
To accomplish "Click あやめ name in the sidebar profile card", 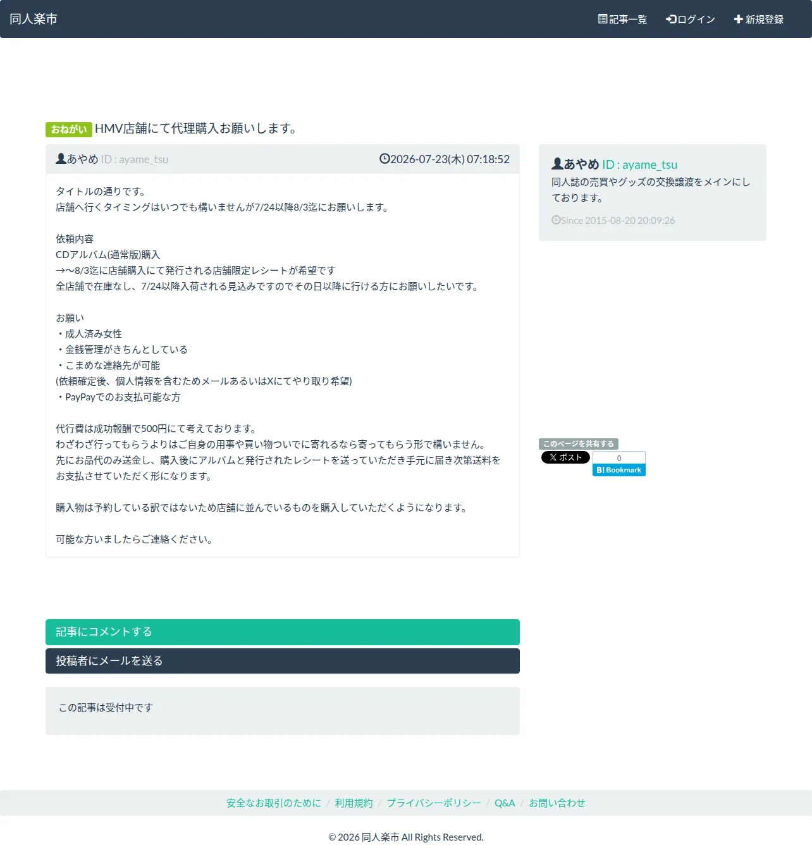I will click(x=581, y=164).
